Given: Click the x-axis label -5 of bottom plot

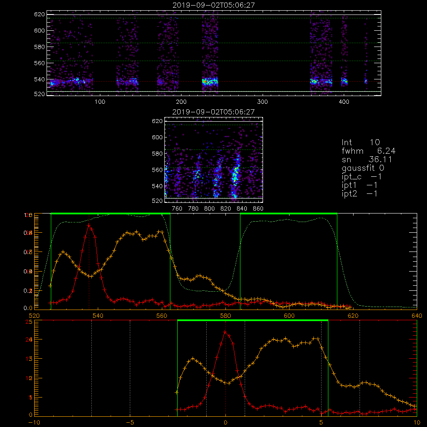Looking at the screenshot, I should point(130,423).
